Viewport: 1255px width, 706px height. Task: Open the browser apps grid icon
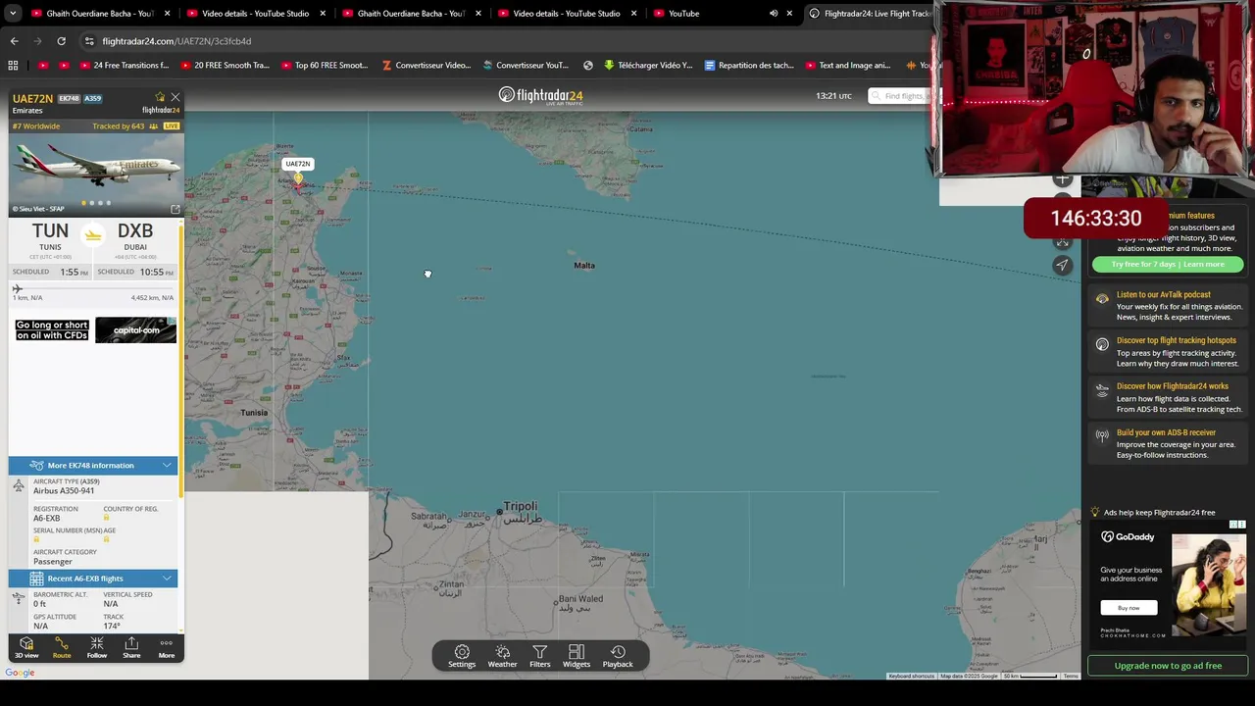[13, 66]
